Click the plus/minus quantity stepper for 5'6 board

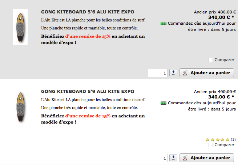173,73
